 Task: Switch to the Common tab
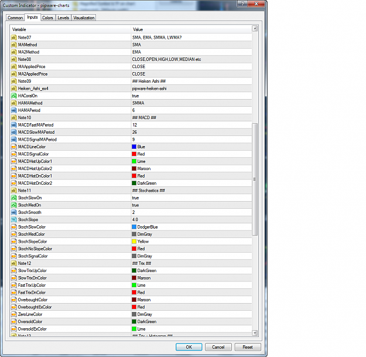pyautogui.click(x=15, y=18)
